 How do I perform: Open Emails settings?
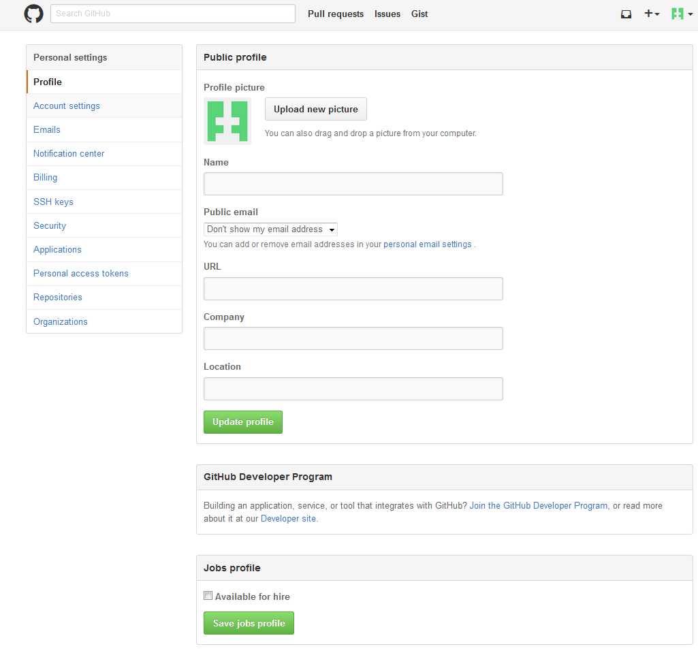104,129
